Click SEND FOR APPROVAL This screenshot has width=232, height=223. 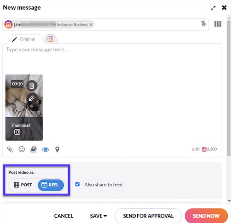click(148, 216)
